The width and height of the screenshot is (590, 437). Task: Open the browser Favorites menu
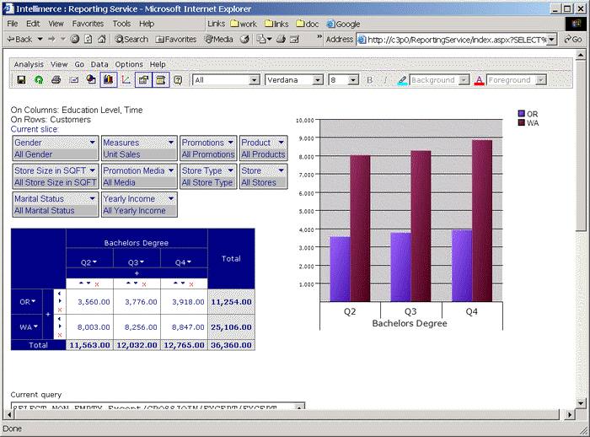click(x=88, y=24)
